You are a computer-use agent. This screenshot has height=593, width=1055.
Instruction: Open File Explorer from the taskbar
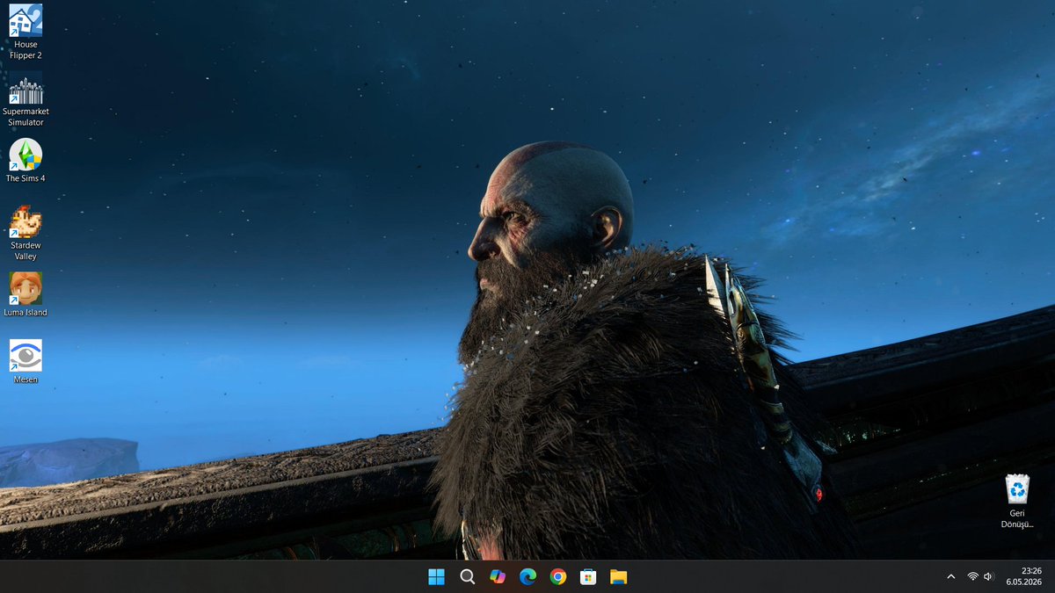(x=619, y=576)
